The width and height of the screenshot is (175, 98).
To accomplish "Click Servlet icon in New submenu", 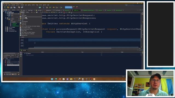I will [21, 17].
